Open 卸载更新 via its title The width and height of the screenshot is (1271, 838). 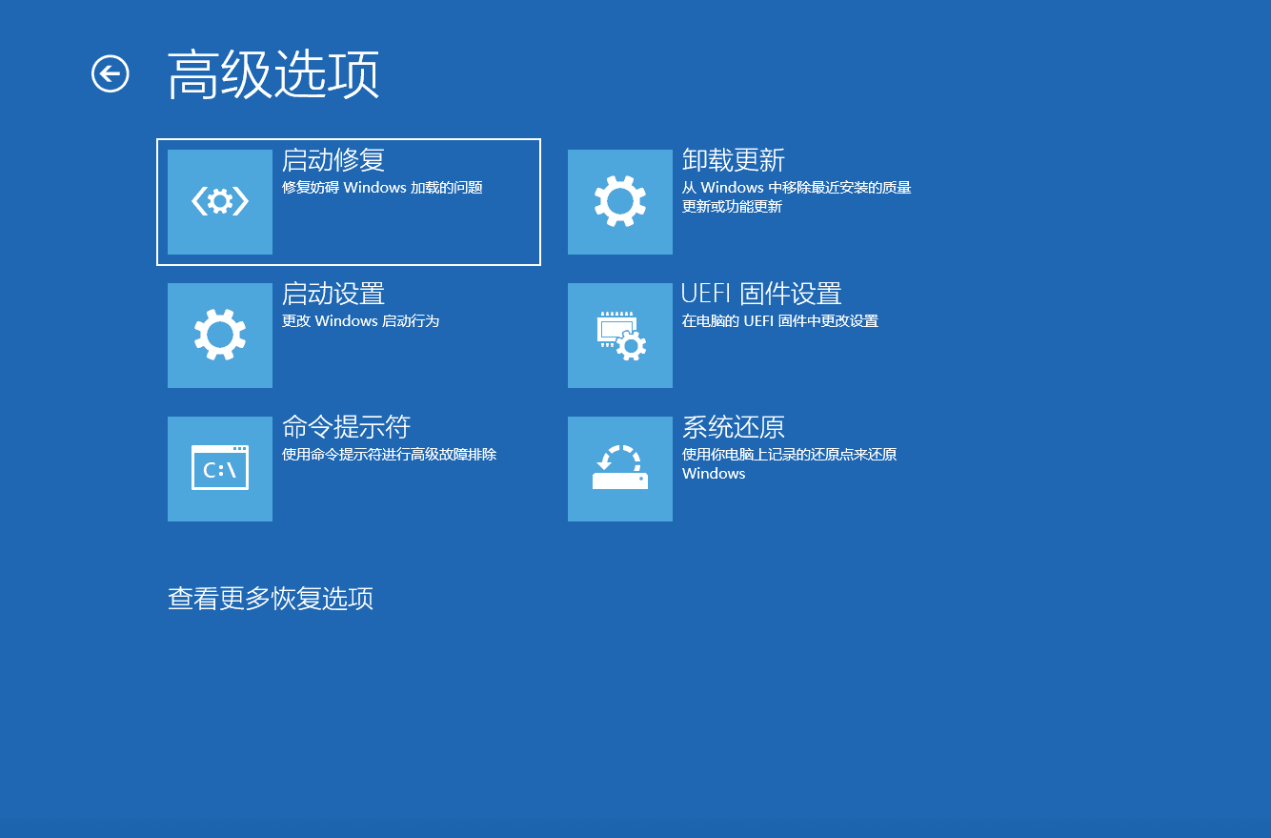(x=734, y=160)
